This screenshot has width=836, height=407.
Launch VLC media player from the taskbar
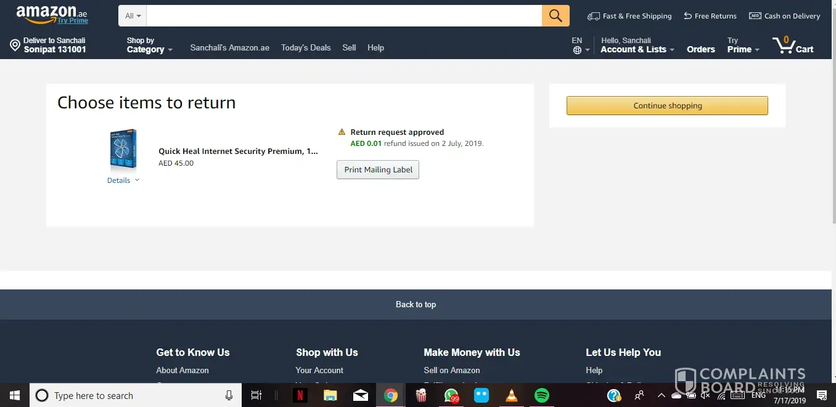512,395
